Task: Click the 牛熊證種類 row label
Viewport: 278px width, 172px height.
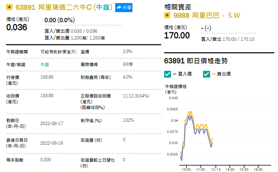Action: coord(17,52)
